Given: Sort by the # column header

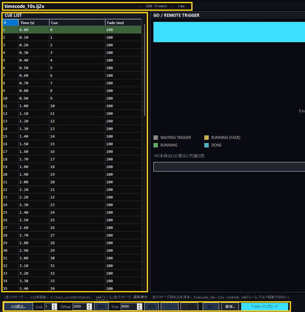Looking at the screenshot, I should tap(10, 23).
